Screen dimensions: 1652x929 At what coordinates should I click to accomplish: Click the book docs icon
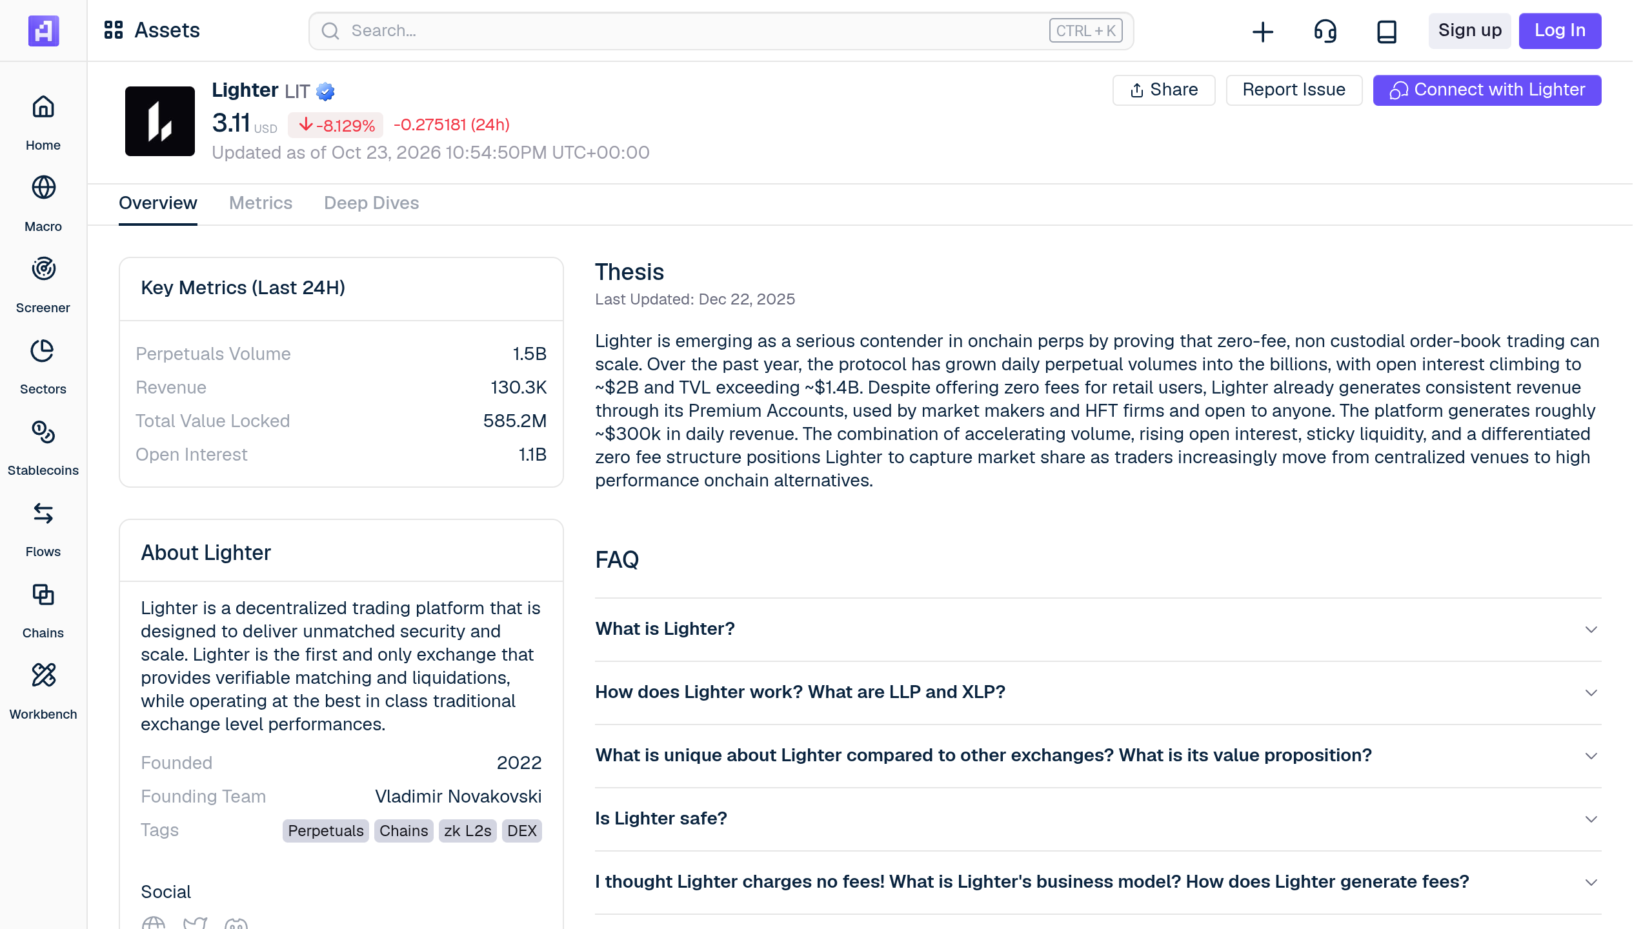[1387, 31]
